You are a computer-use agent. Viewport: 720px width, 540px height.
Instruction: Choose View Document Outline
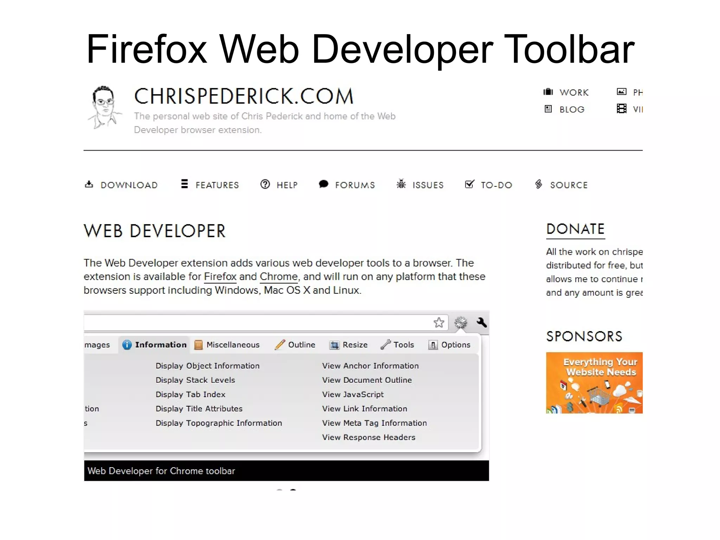pyautogui.click(x=367, y=380)
